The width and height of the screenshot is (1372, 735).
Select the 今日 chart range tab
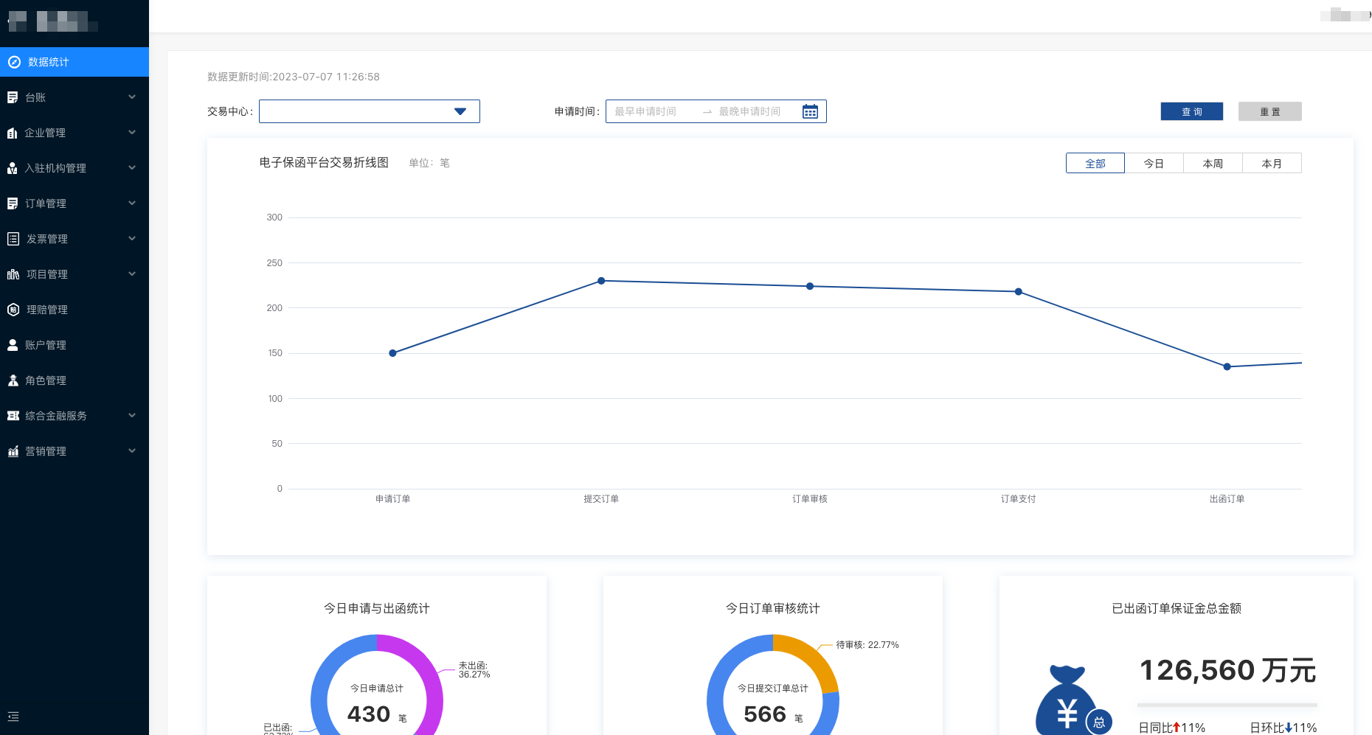[x=1154, y=163]
